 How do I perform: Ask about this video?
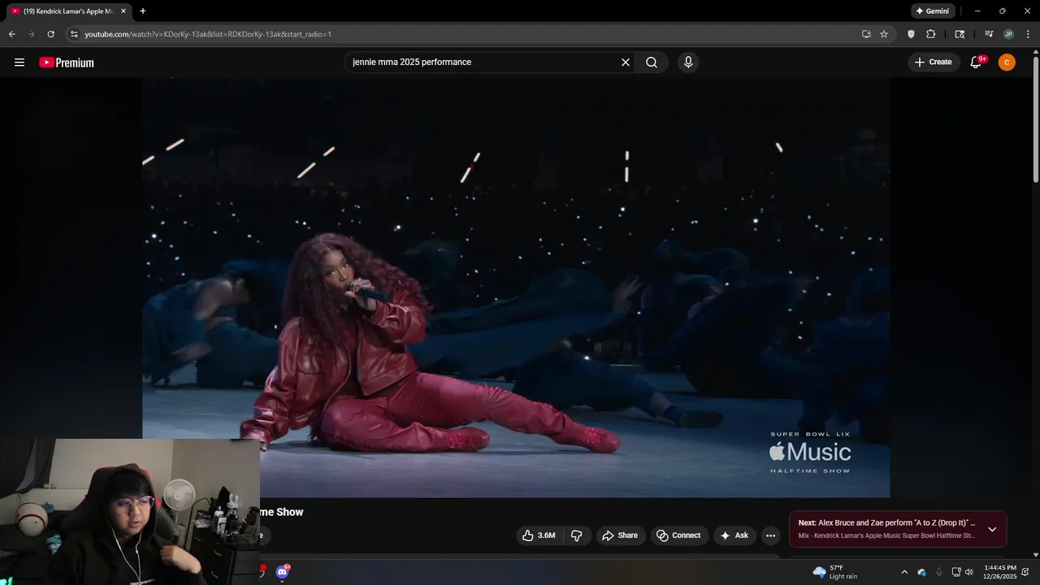[734, 535]
